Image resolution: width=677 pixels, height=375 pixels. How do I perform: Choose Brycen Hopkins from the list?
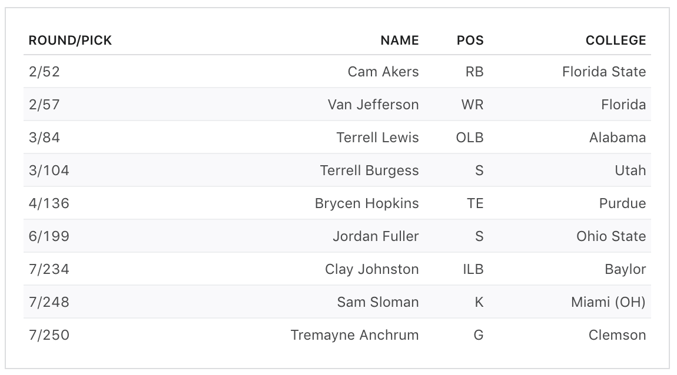coord(367,203)
